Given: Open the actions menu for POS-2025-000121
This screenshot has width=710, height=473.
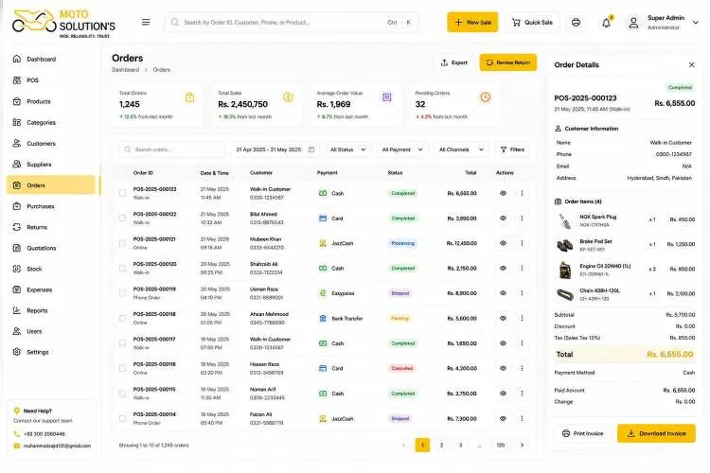Looking at the screenshot, I should [522, 243].
